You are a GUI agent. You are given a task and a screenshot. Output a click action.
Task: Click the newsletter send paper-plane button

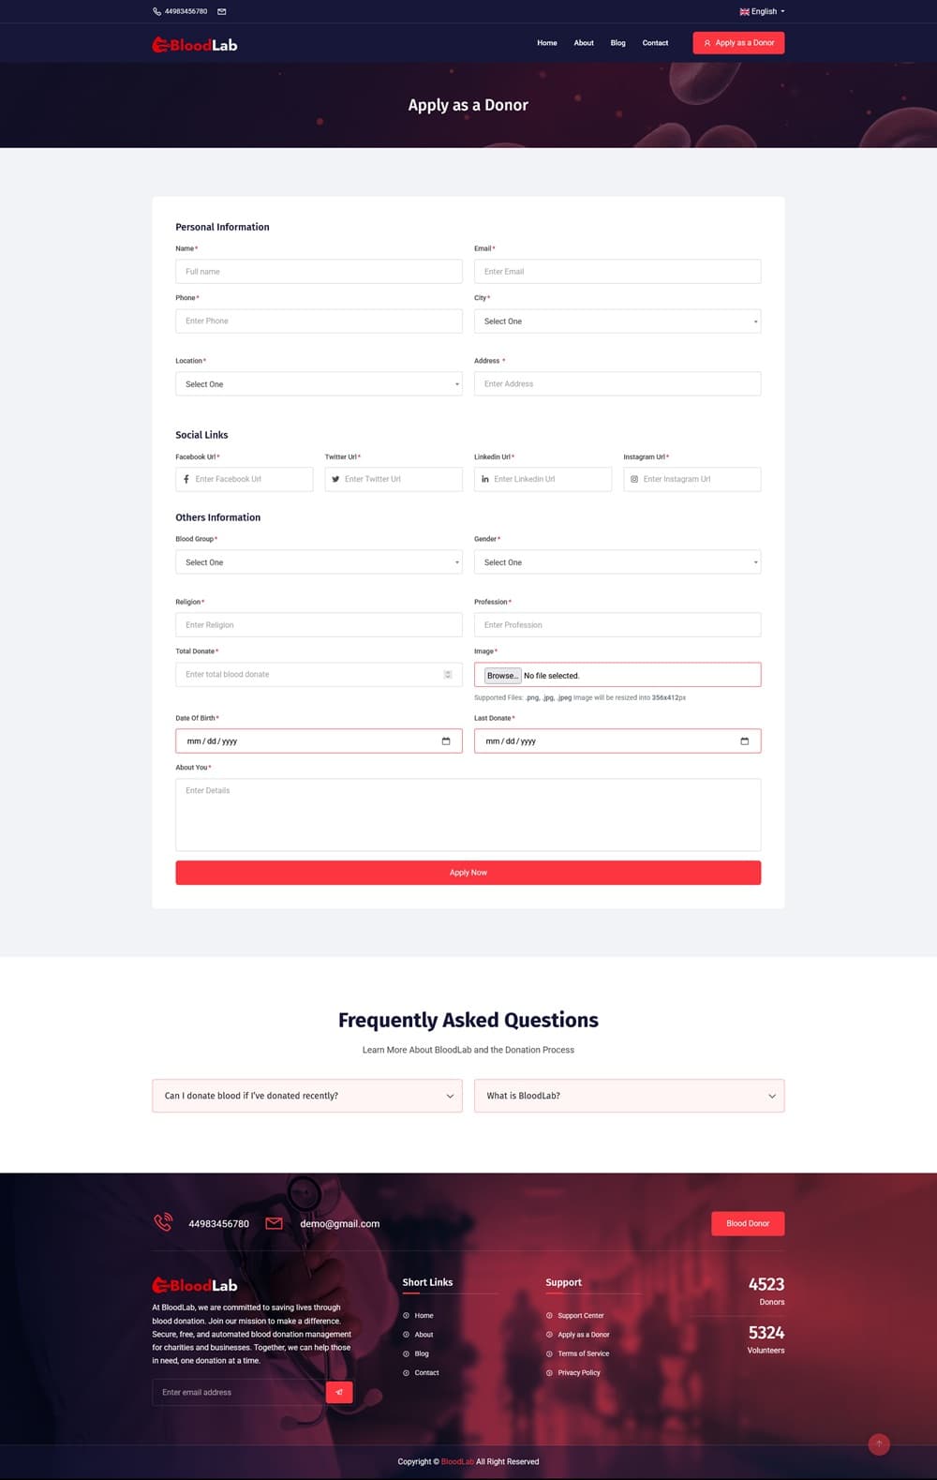click(x=339, y=1392)
